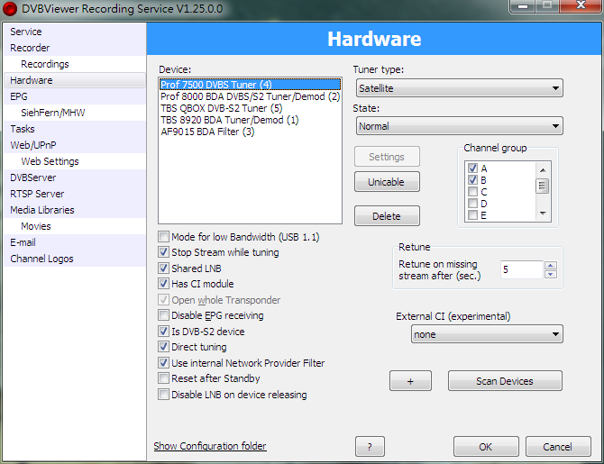Open the DVBServer page

[75, 177]
